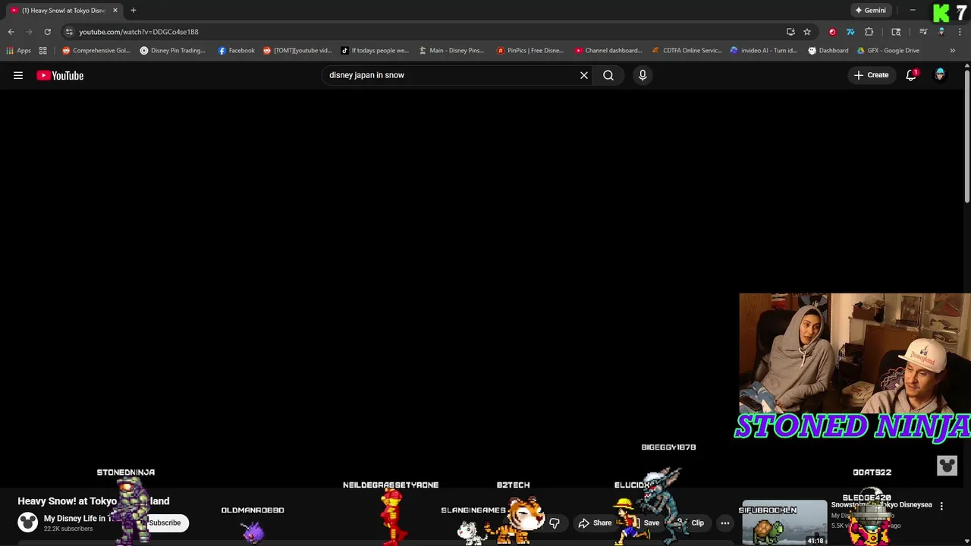
Task: Bookmark this page with the star
Action: (807, 32)
